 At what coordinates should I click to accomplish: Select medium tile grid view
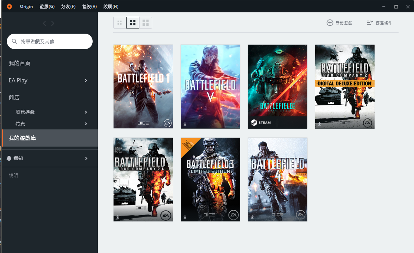coord(133,23)
